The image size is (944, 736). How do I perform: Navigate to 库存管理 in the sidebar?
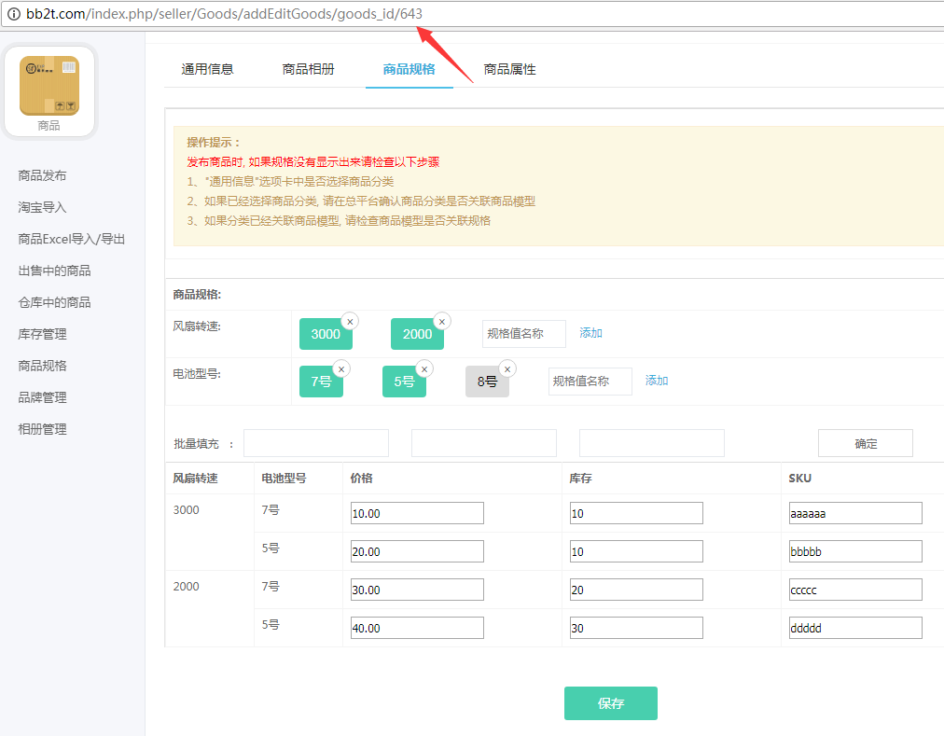click(x=42, y=334)
